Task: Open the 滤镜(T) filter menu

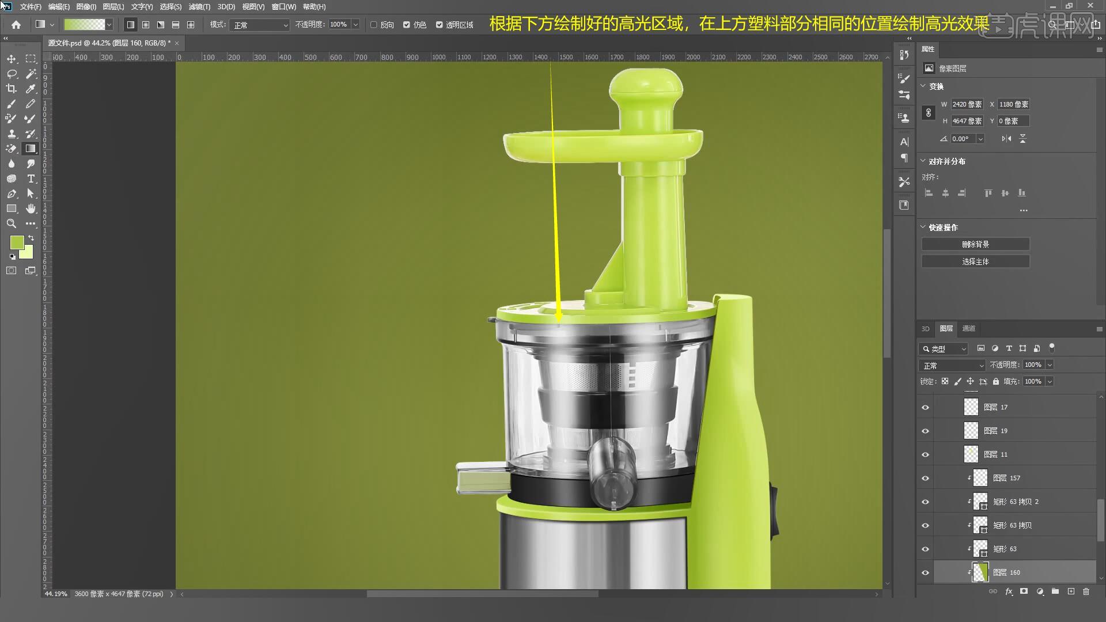Action: click(x=199, y=7)
